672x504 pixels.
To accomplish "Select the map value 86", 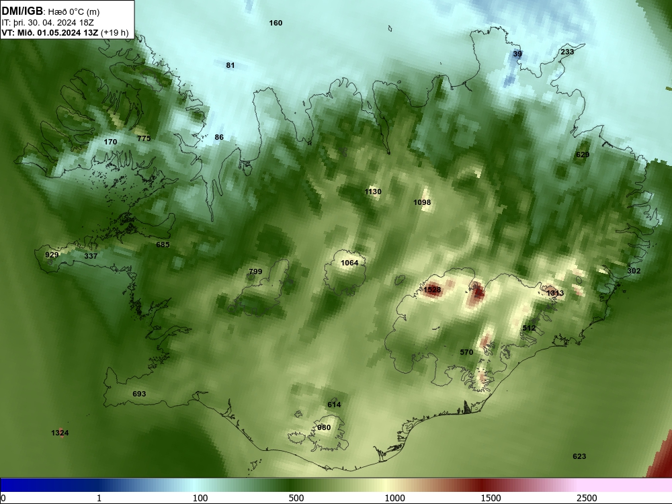I will pyautogui.click(x=219, y=137).
